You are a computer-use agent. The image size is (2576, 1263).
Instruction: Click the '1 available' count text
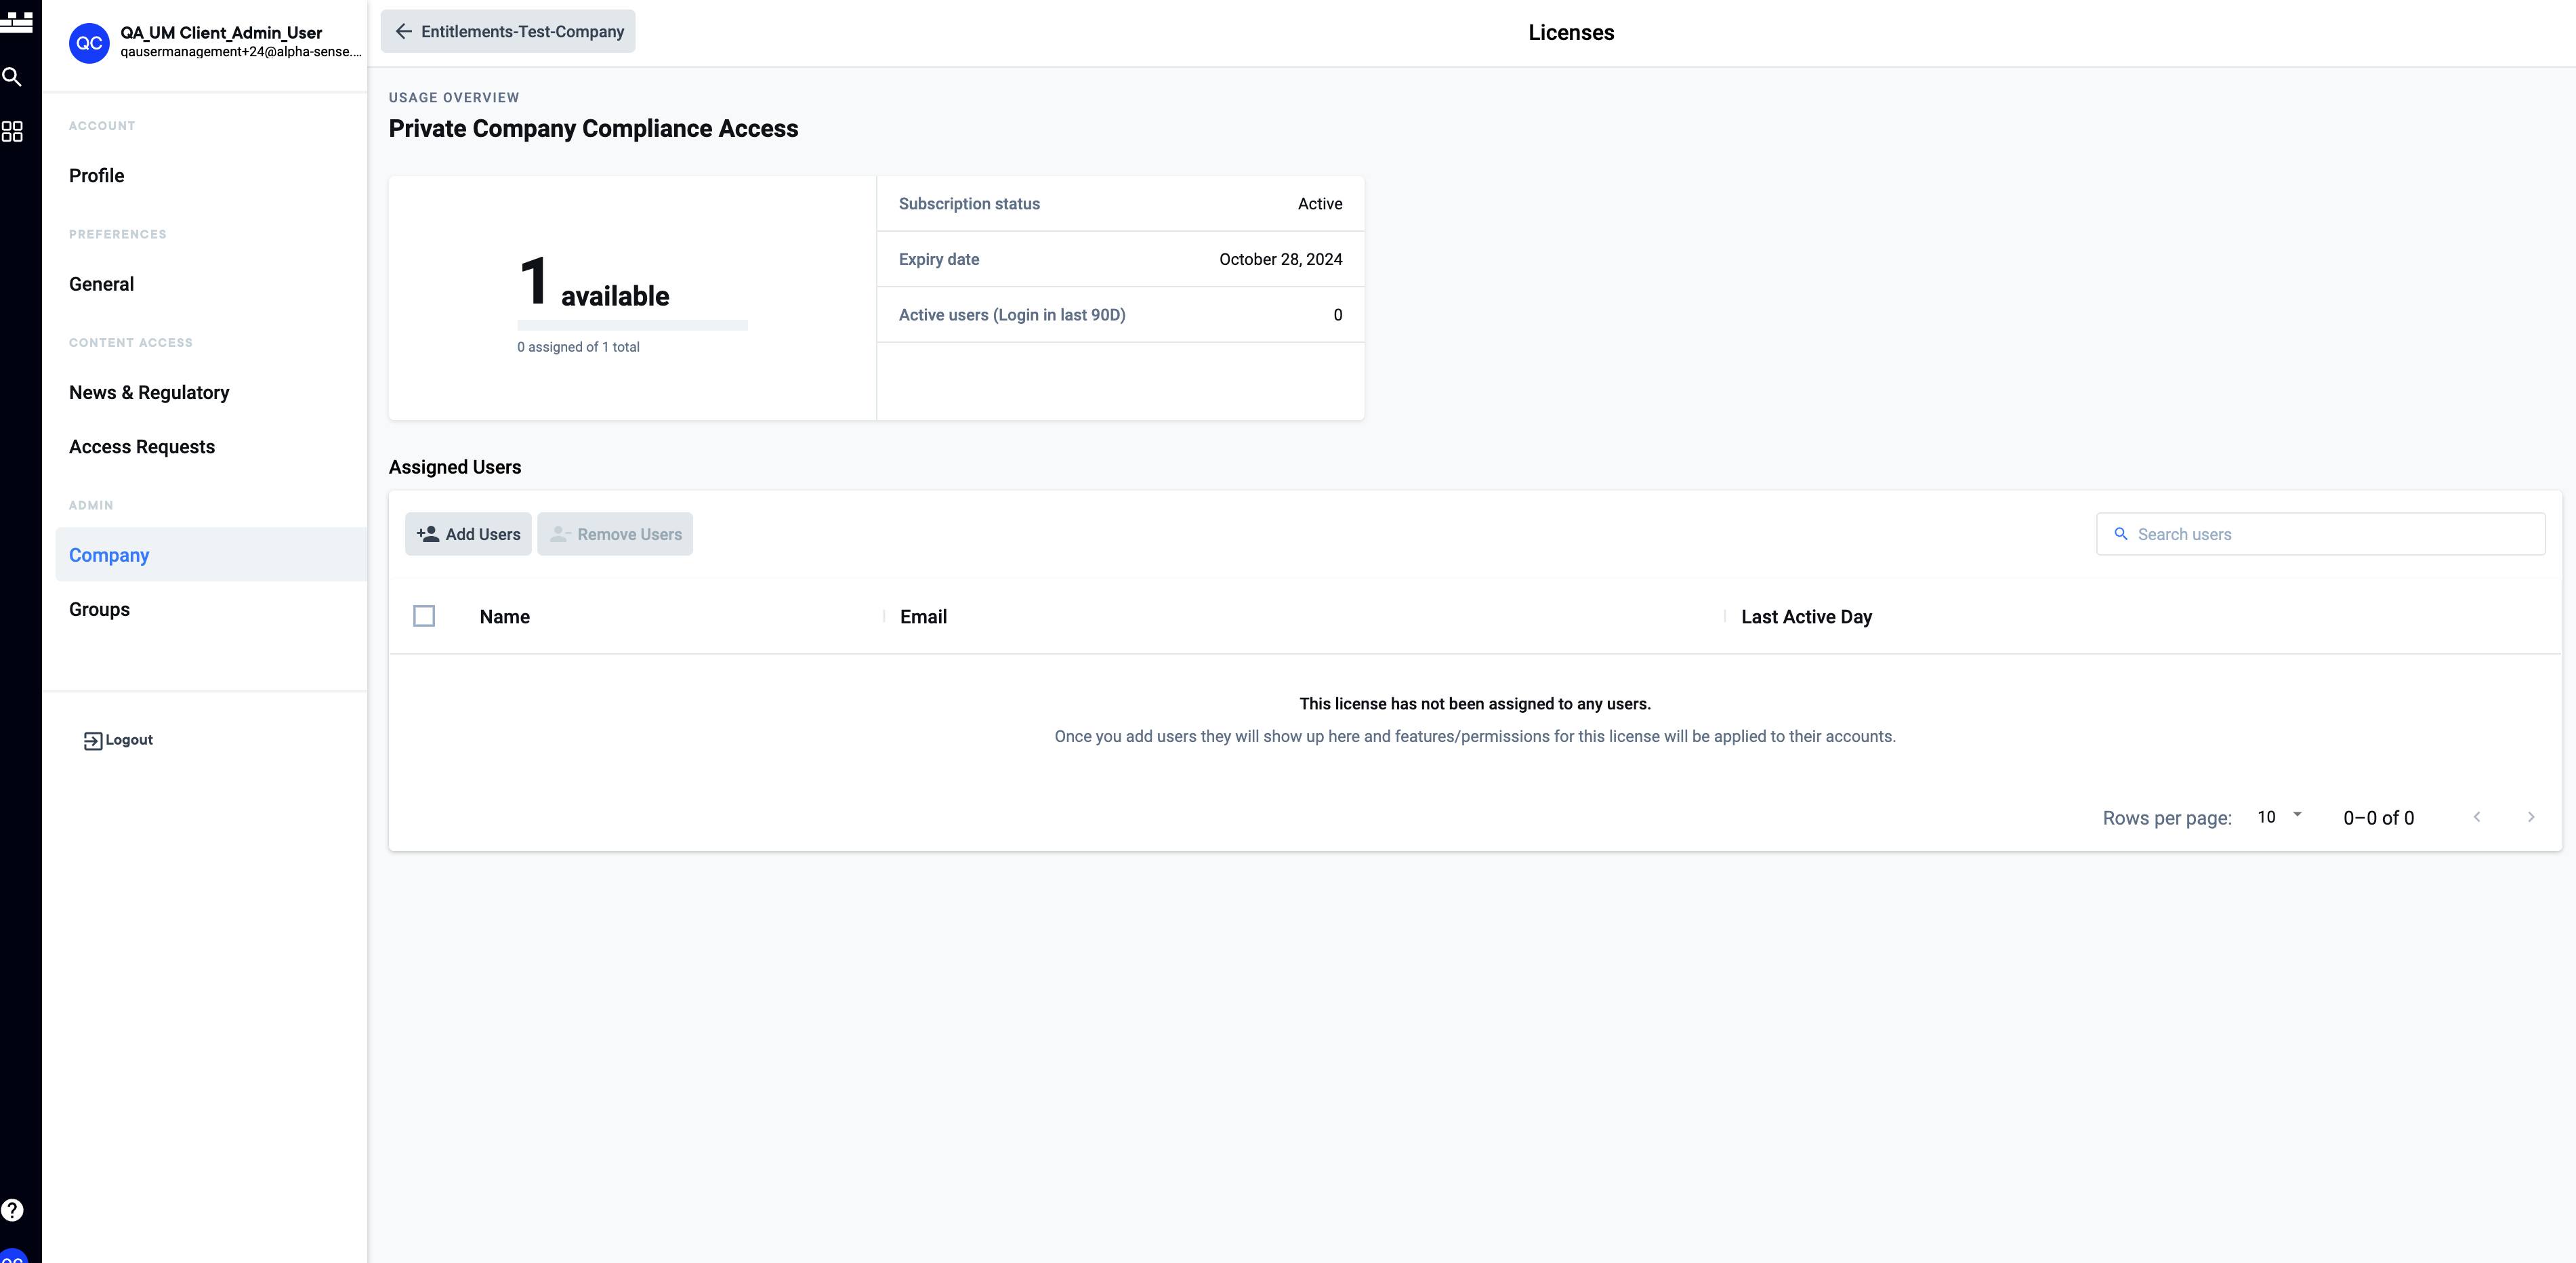(594, 283)
